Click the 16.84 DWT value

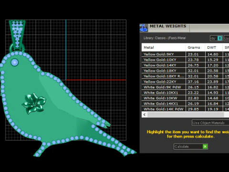213,104
